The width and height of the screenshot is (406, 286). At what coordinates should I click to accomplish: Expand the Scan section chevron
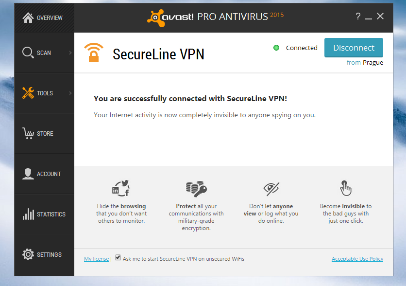tap(69, 52)
